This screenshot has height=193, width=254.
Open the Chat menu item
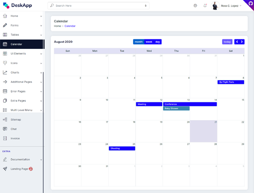click(x=21, y=129)
